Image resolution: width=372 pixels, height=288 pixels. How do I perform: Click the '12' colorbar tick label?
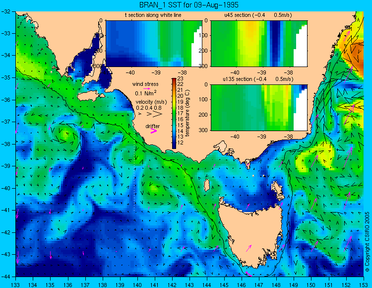(180, 143)
